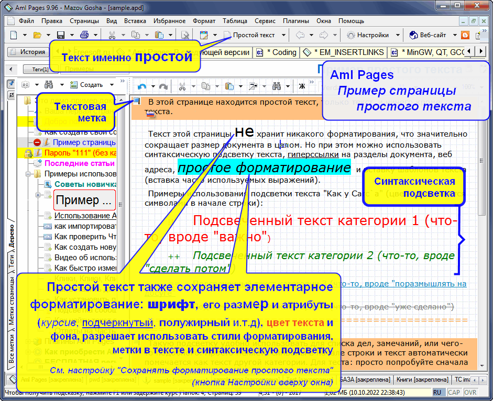The image size is (493, 401).
Task: Click the Настройки settings button
Action: [368, 35]
